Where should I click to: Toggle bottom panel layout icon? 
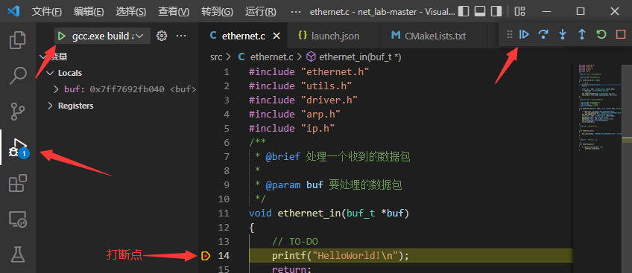480,11
